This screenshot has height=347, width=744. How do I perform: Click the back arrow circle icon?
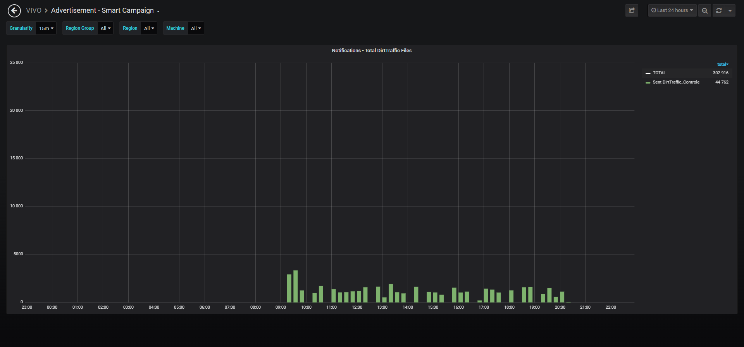click(14, 11)
